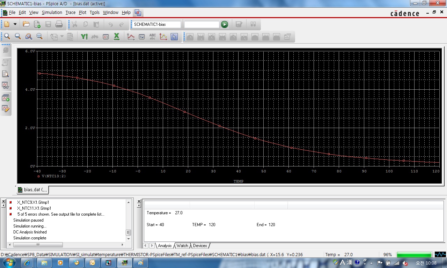
Task: Click the New file toolbar icon
Action: click(7, 24)
